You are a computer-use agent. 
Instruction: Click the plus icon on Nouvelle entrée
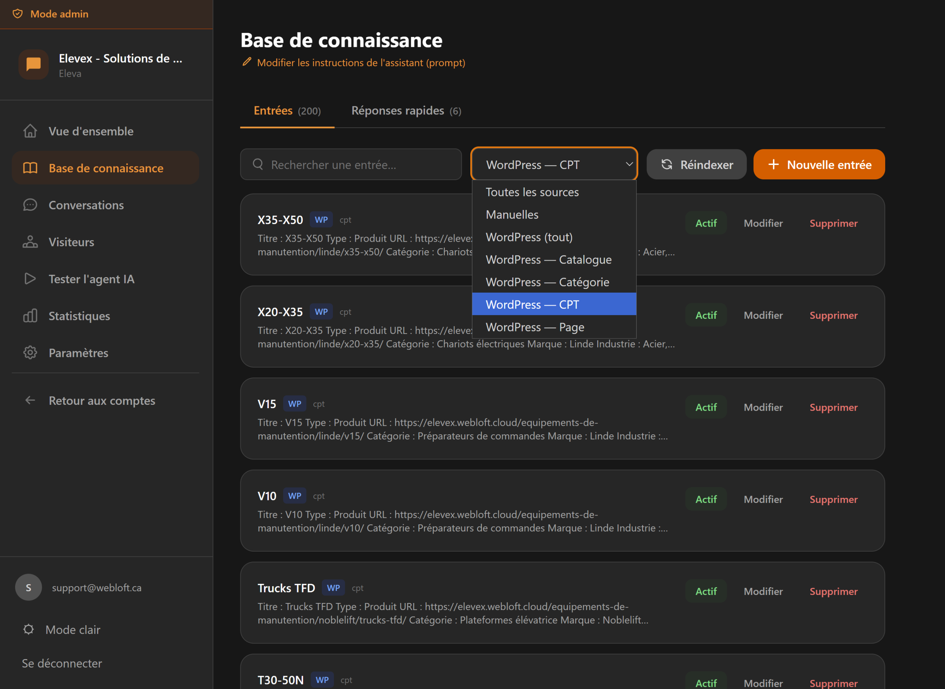(x=773, y=164)
